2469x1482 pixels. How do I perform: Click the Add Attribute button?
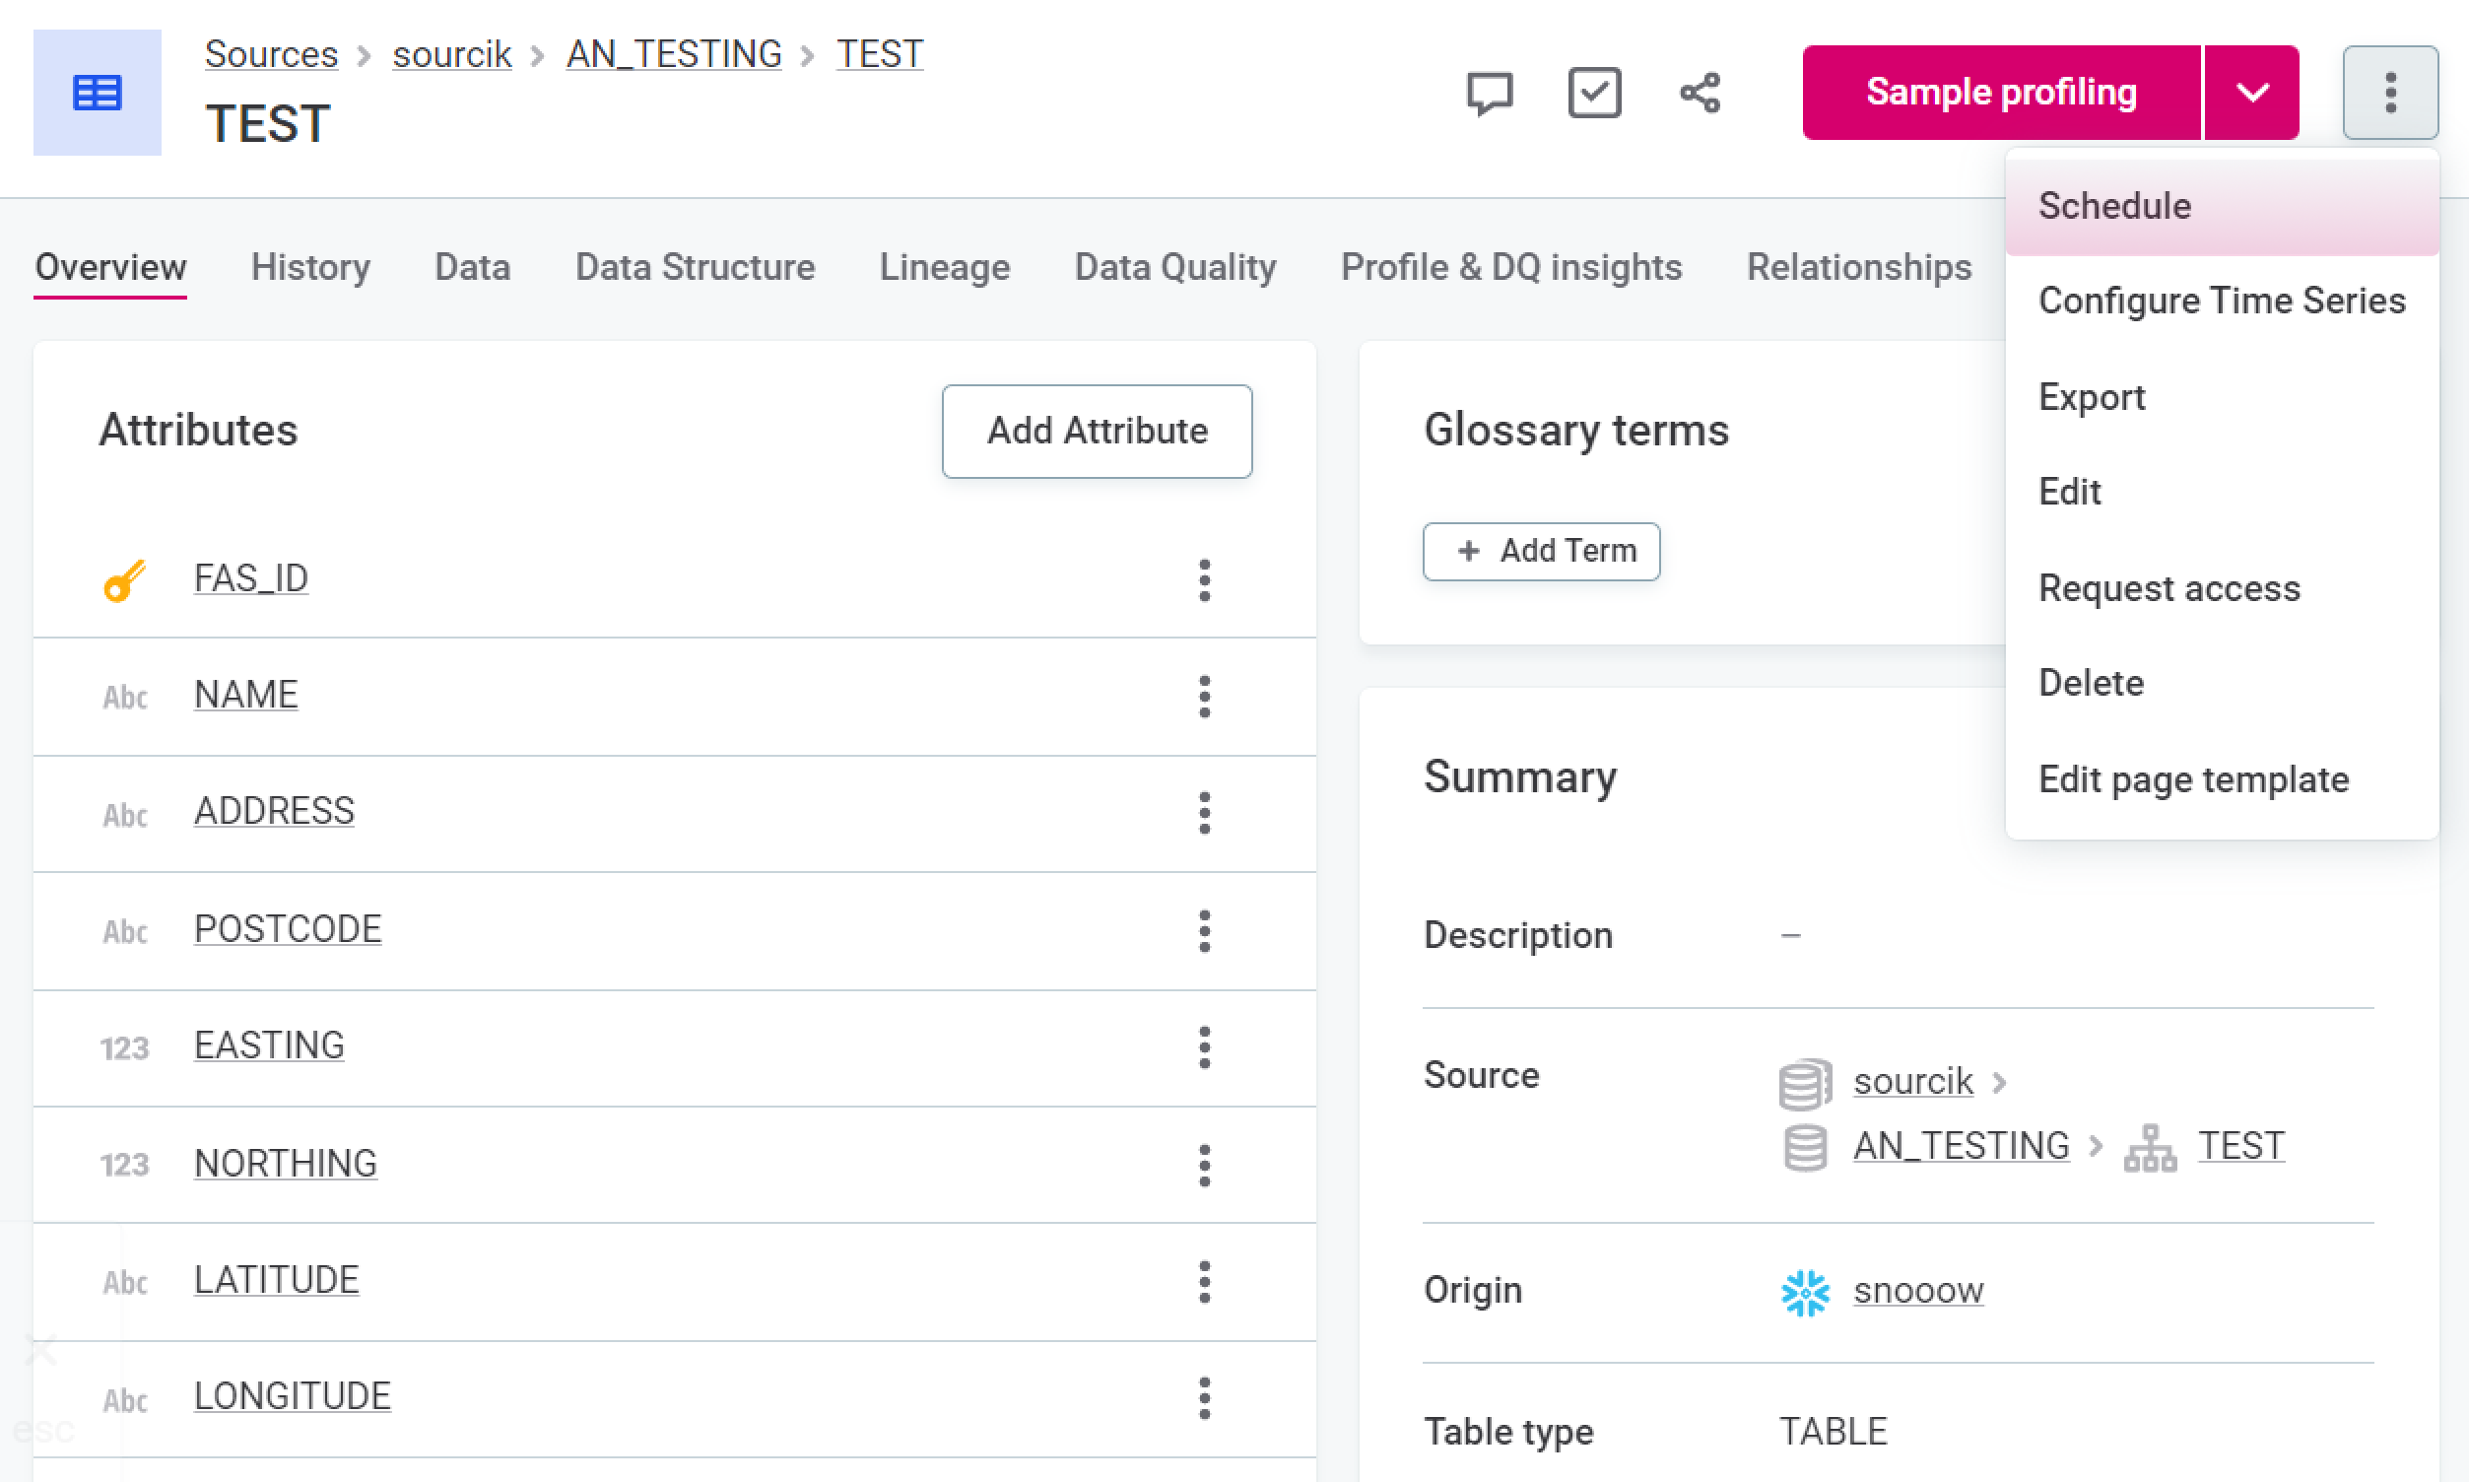[1097, 431]
